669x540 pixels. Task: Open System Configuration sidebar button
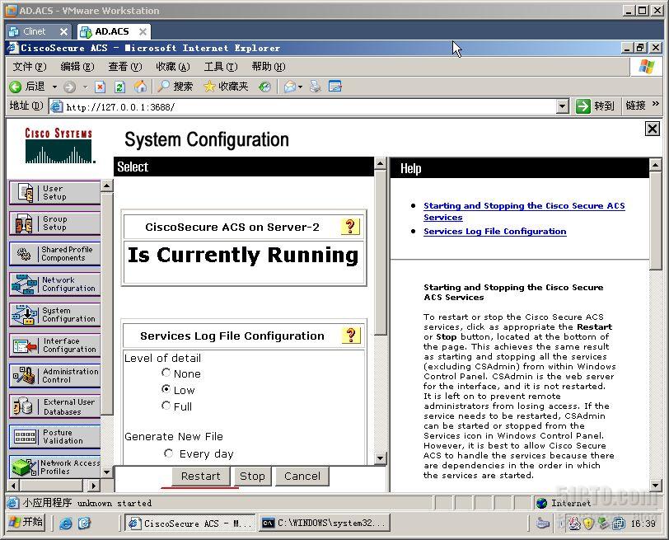[x=54, y=315]
